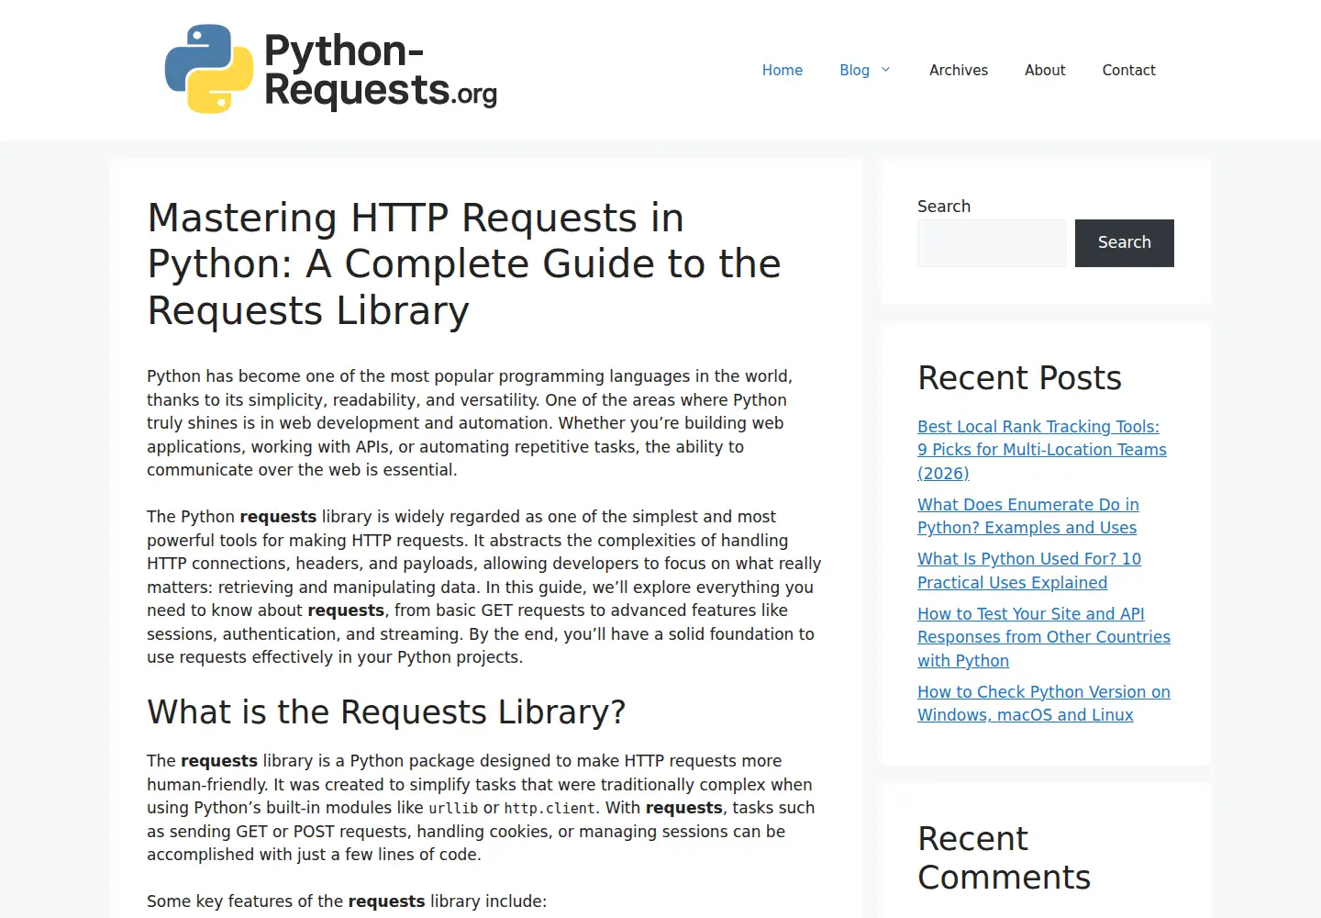Click the Recent Comments heading
Image resolution: width=1321 pixels, height=918 pixels.
pos(1004,858)
